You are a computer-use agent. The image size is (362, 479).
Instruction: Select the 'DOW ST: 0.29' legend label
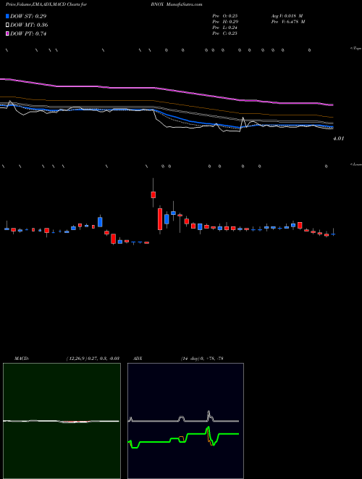point(28,16)
